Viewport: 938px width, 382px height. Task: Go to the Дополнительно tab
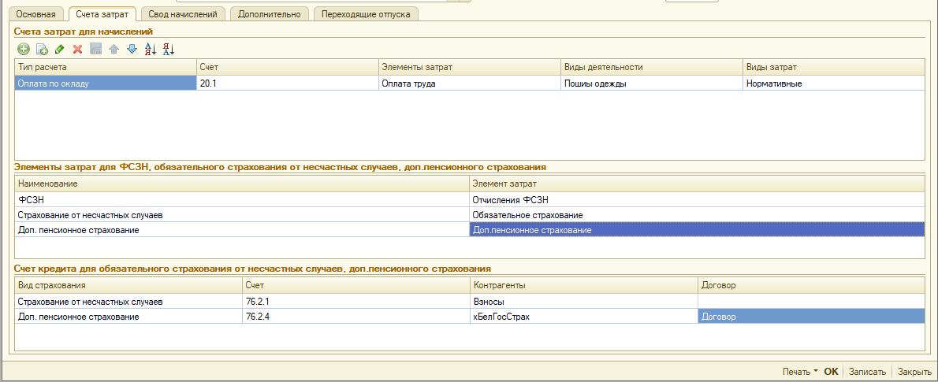click(270, 14)
